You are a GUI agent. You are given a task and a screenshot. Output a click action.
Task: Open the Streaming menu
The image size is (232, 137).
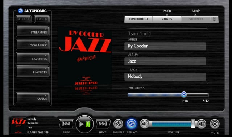point(33,31)
